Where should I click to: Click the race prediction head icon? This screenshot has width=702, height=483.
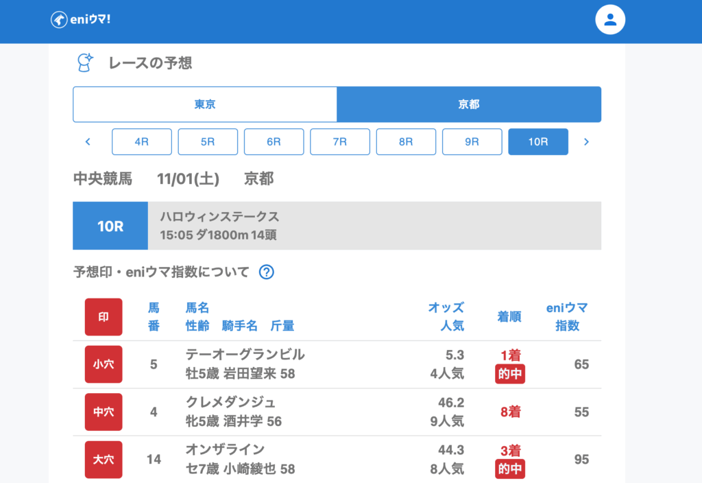(x=84, y=63)
